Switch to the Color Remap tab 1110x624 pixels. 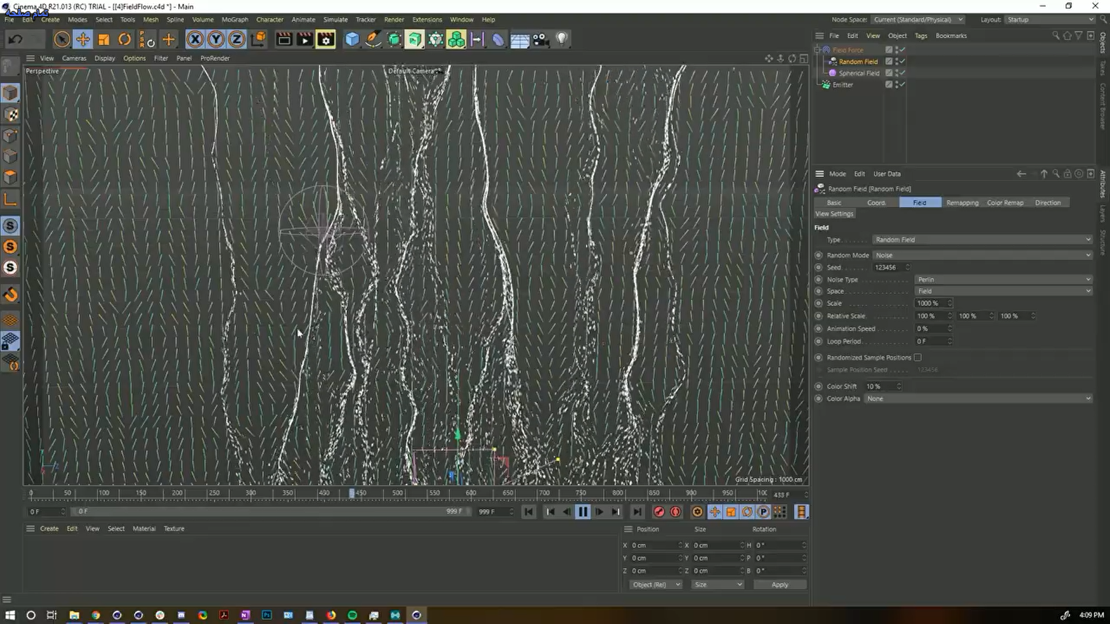(1005, 203)
